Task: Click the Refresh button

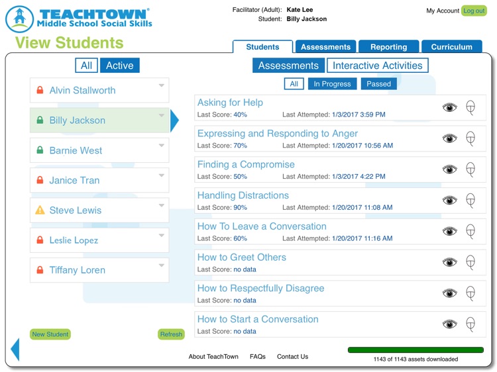Action: point(171,334)
